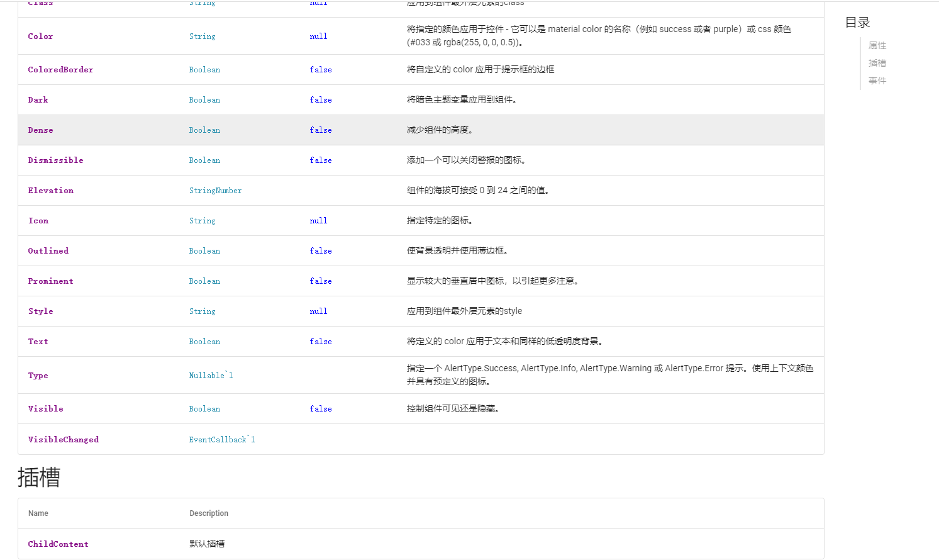Click the Prominent property name

pos(50,281)
